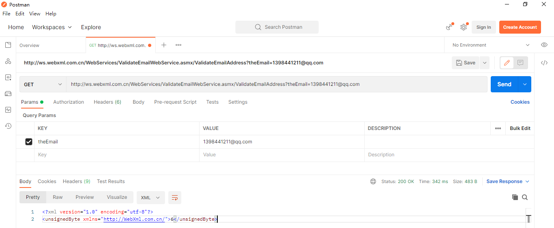Select the Pretty response view
Viewport: 554px width, 228px height.
pos(33,197)
